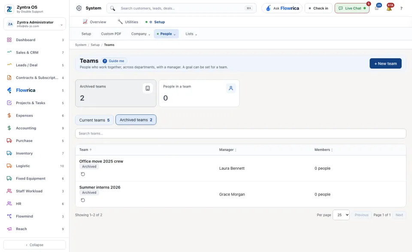The height and width of the screenshot is (252, 412).
Task: Open the HR module
Action: [x=35, y=204]
